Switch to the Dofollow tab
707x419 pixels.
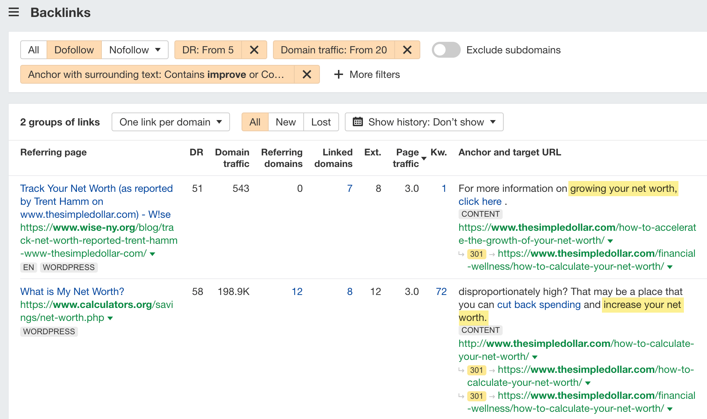[x=74, y=50]
